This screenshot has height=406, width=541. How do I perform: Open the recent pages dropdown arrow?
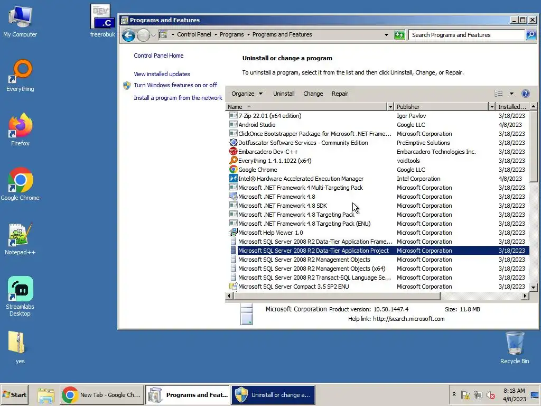[153, 35]
